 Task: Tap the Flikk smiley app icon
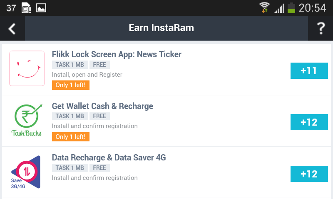pos(27,68)
